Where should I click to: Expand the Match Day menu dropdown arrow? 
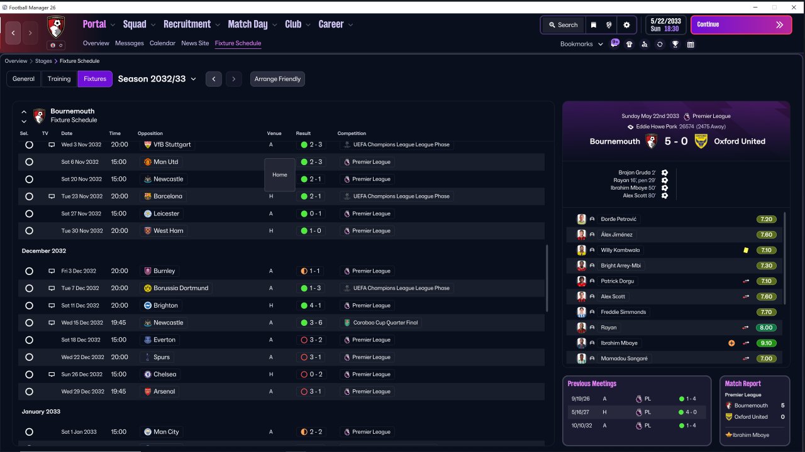point(274,25)
